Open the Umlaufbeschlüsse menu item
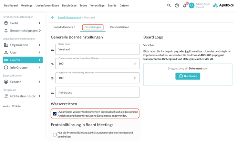The width and height of the screenshot is (237, 141). point(47,5)
